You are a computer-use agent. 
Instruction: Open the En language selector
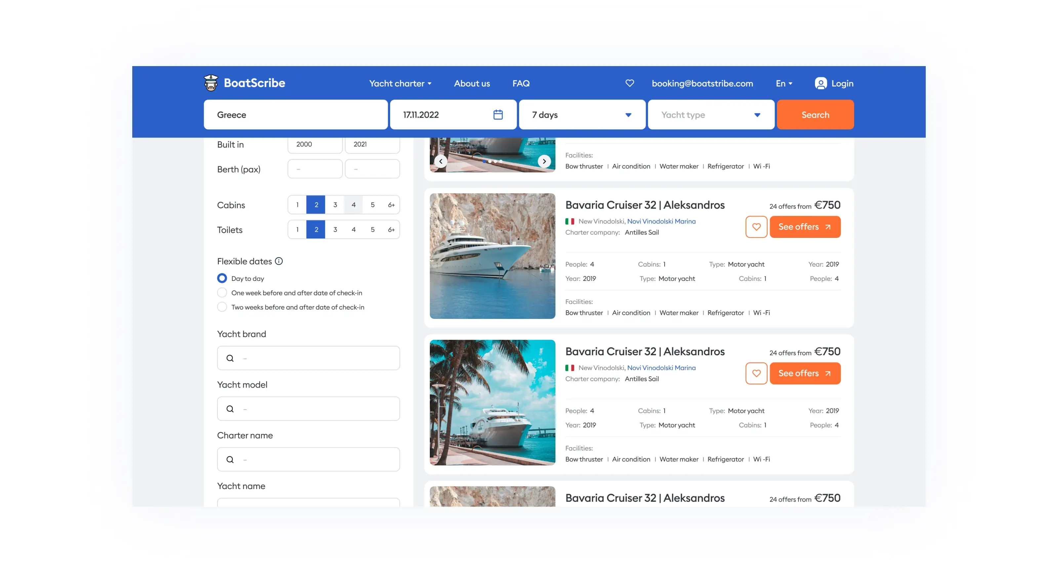(784, 83)
